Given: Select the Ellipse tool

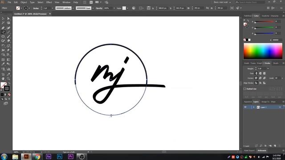Looking at the screenshot, I should tap(3, 36).
